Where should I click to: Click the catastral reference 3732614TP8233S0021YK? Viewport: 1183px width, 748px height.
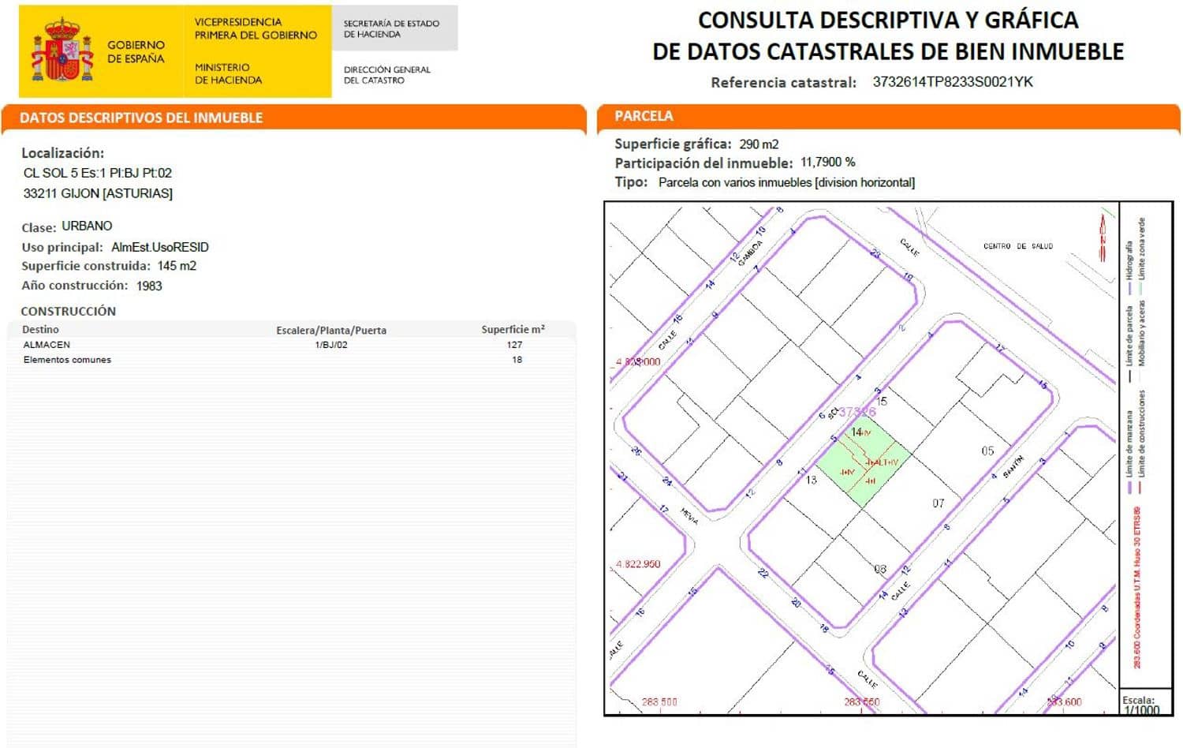pos(952,81)
